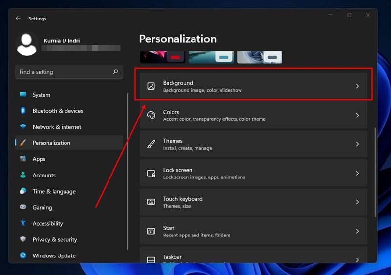Click the Touch keyboard icon
391x275 pixels.
(x=151, y=202)
